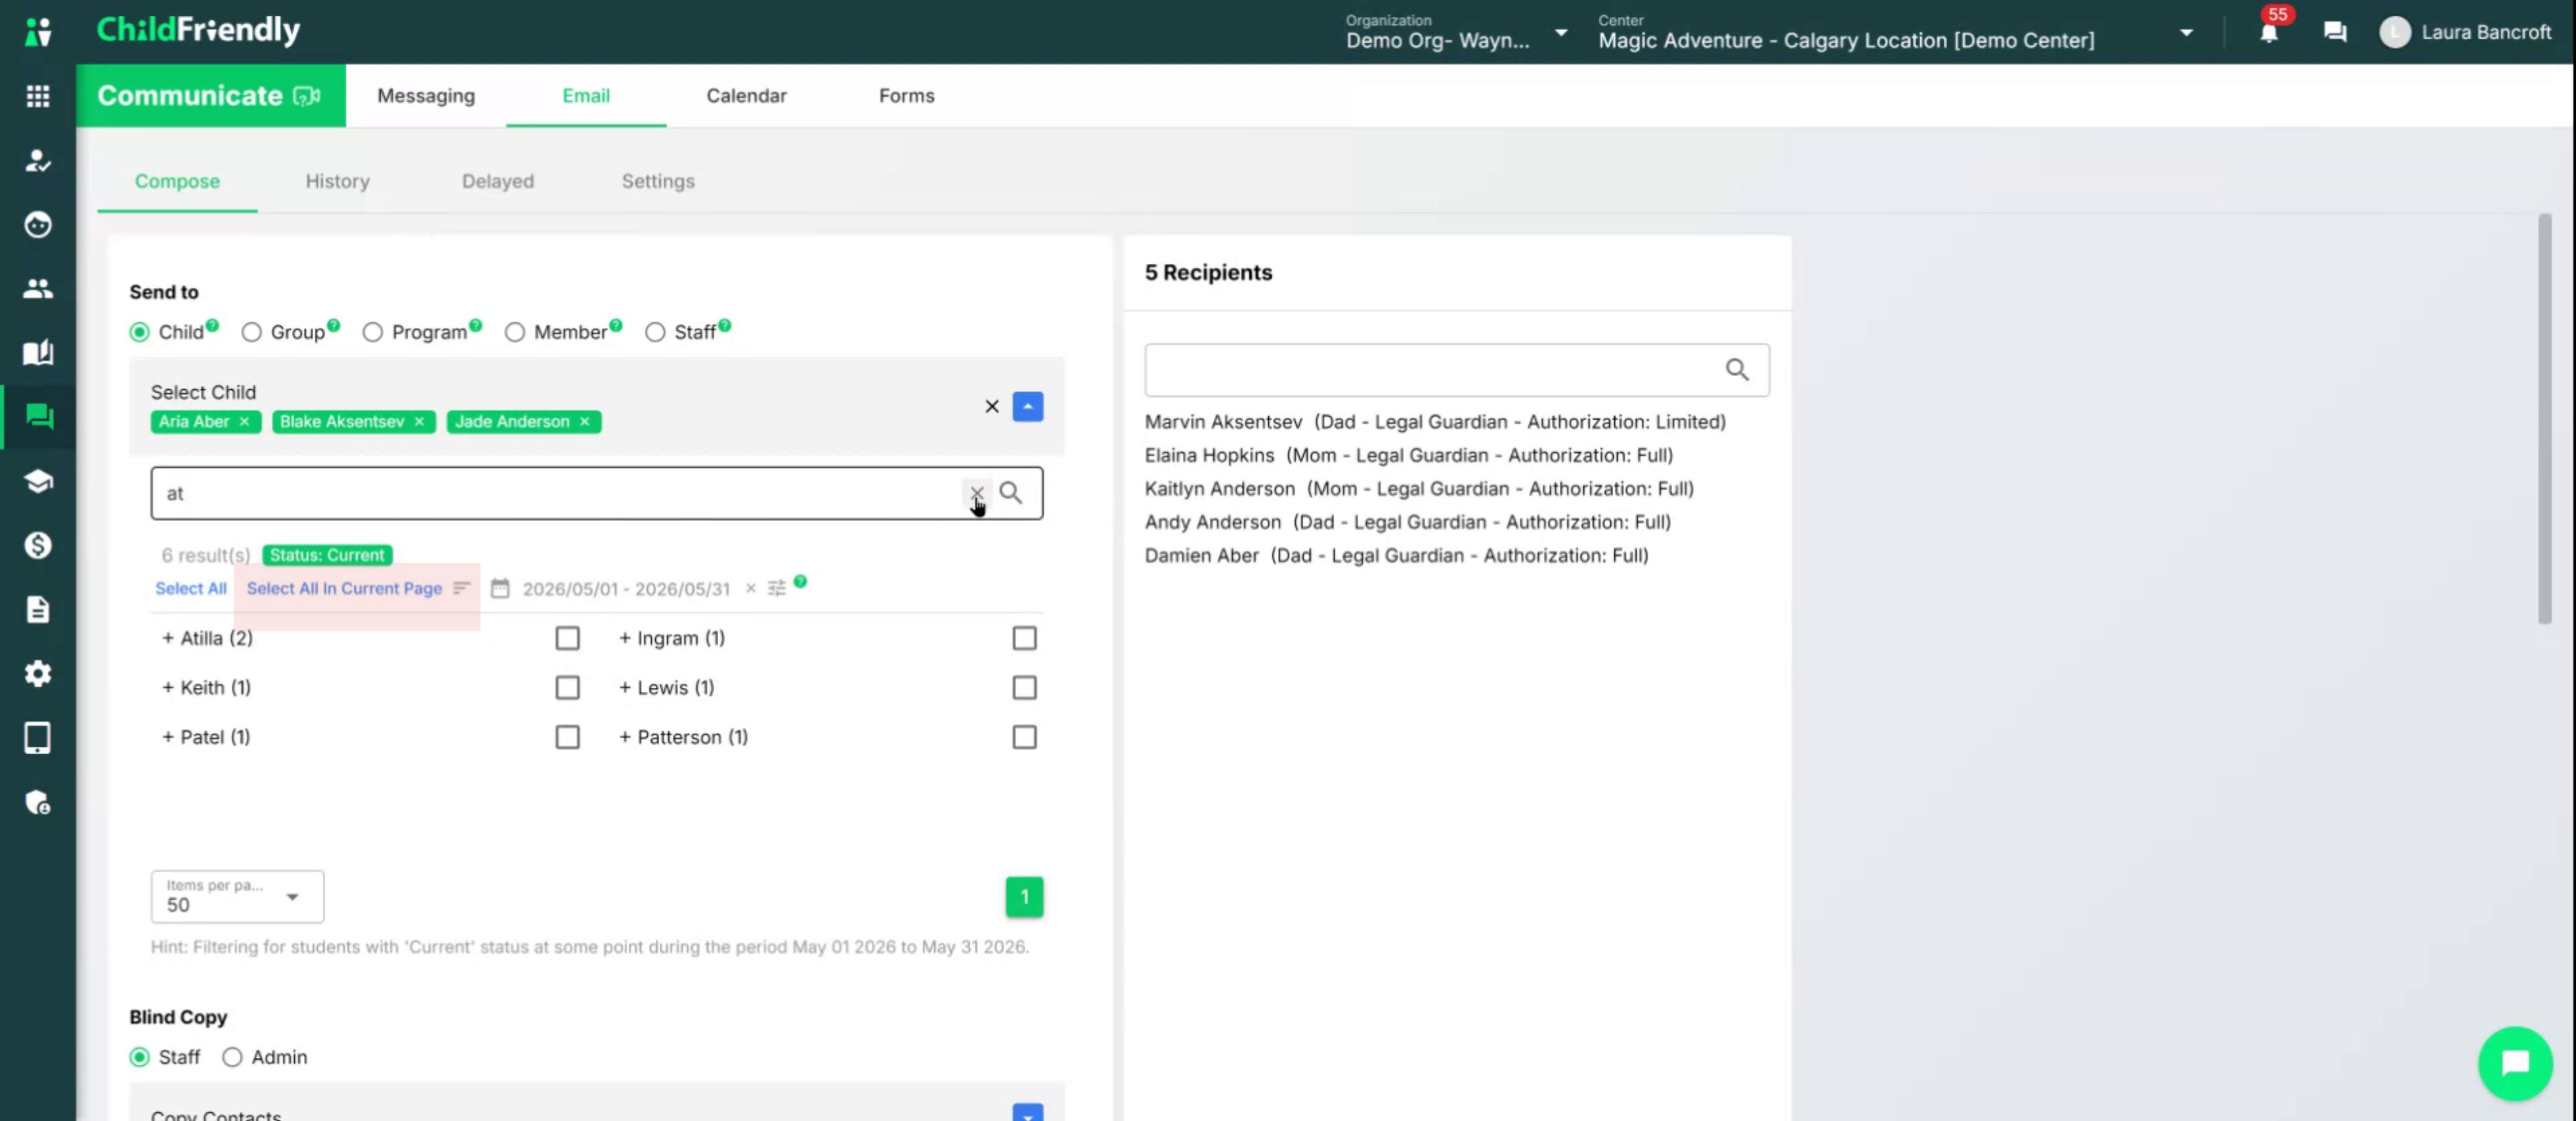2576x1121 pixels.
Task: Choose Staff under Blind Copy
Action: (x=139, y=1057)
